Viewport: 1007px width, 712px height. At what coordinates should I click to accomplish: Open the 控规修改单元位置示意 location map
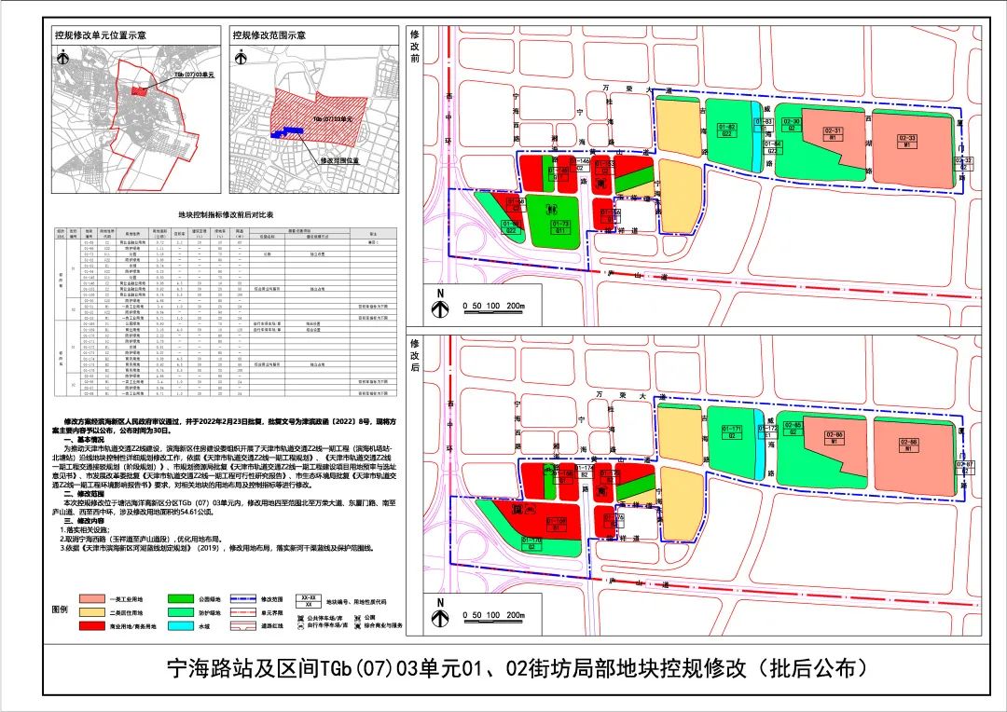[x=135, y=118]
